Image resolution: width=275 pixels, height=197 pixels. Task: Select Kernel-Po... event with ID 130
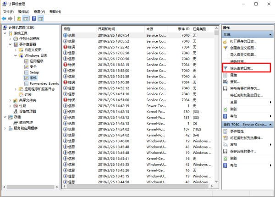tap(138, 112)
